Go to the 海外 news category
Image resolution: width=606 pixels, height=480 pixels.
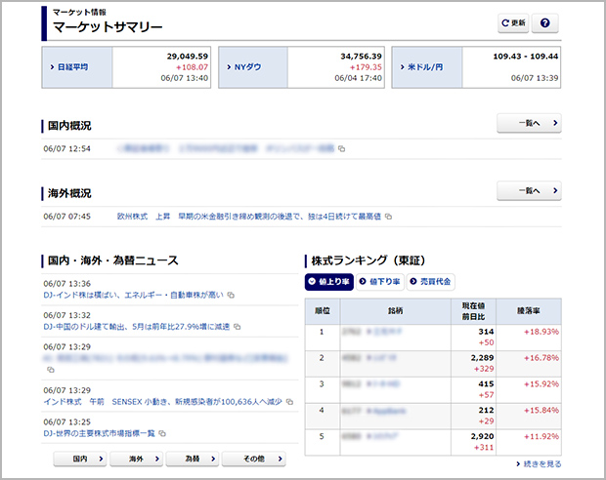pos(137,459)
